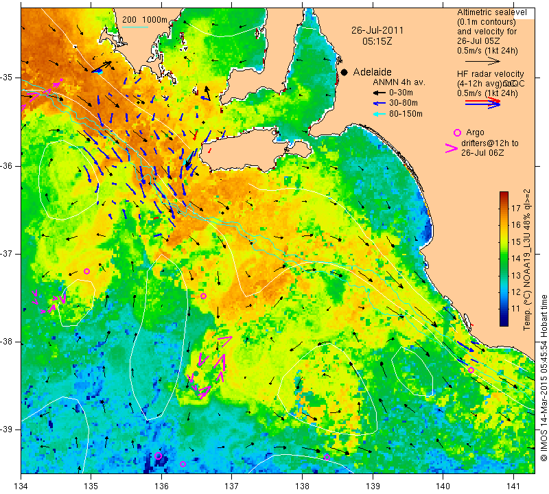The width and height of the screenshot is (549, 494).
Task: Click the time label 05:15Z
Action: click(x=377, y=41)
